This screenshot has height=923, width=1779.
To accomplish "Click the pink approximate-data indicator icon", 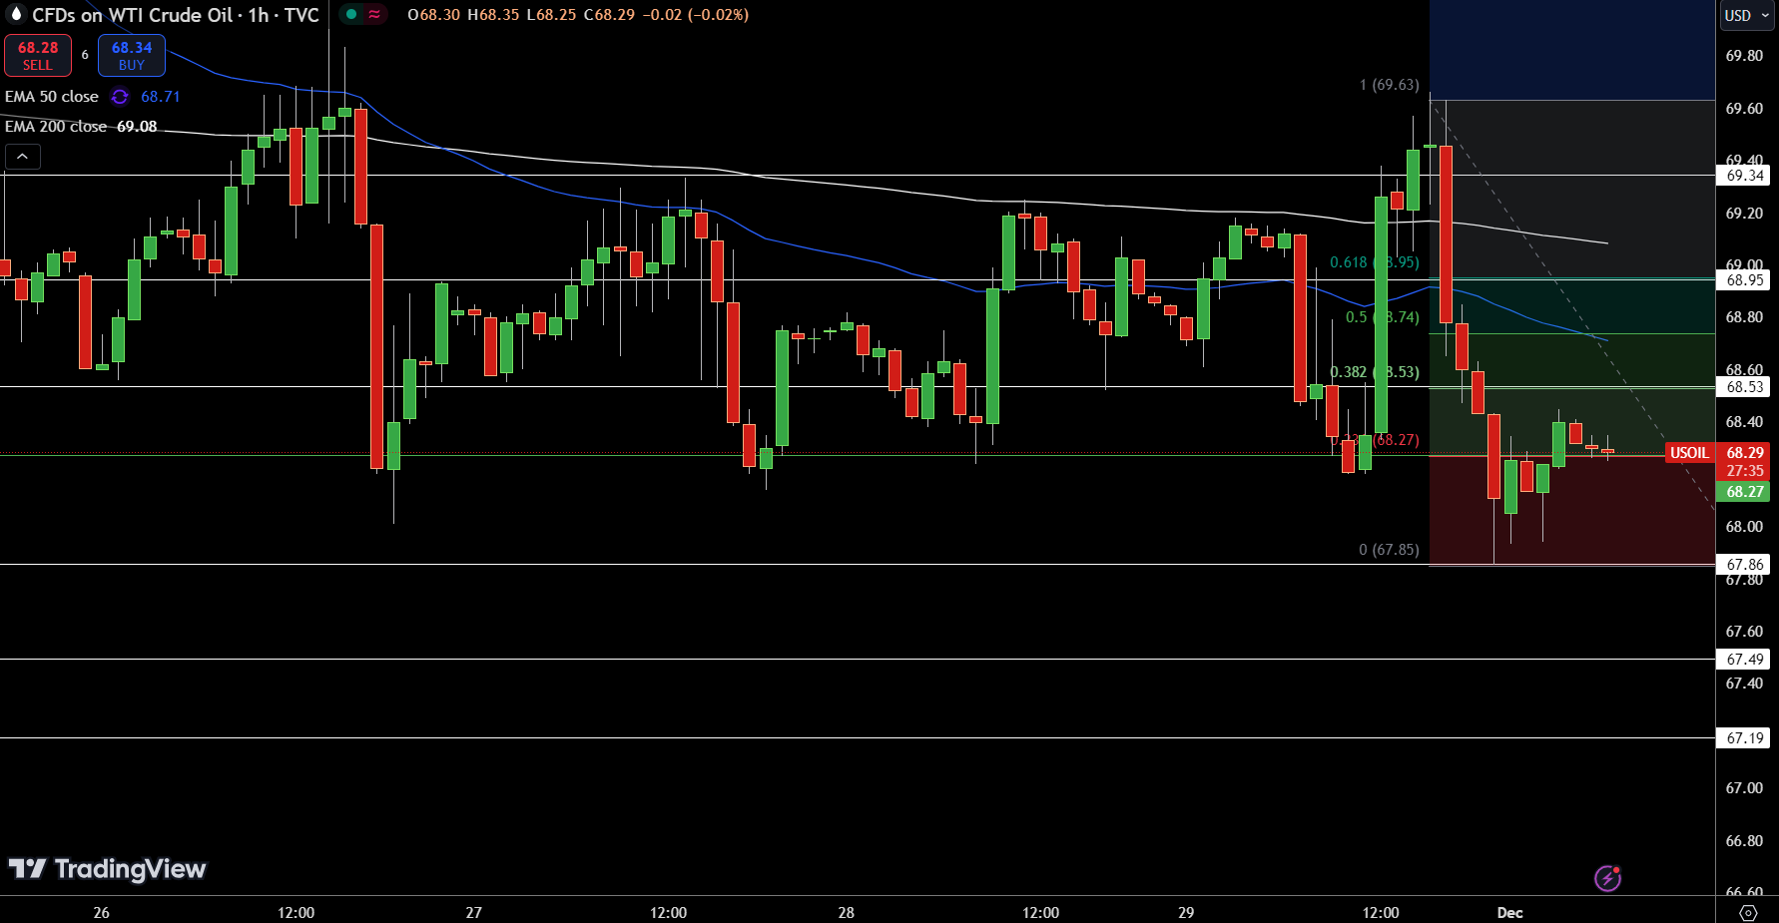I will click(374, 14).
